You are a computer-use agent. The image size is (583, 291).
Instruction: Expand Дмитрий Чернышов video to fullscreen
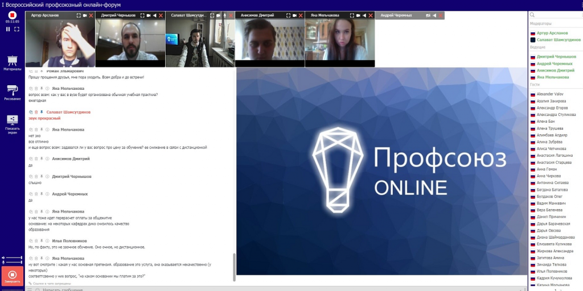[x=142, y=15]
